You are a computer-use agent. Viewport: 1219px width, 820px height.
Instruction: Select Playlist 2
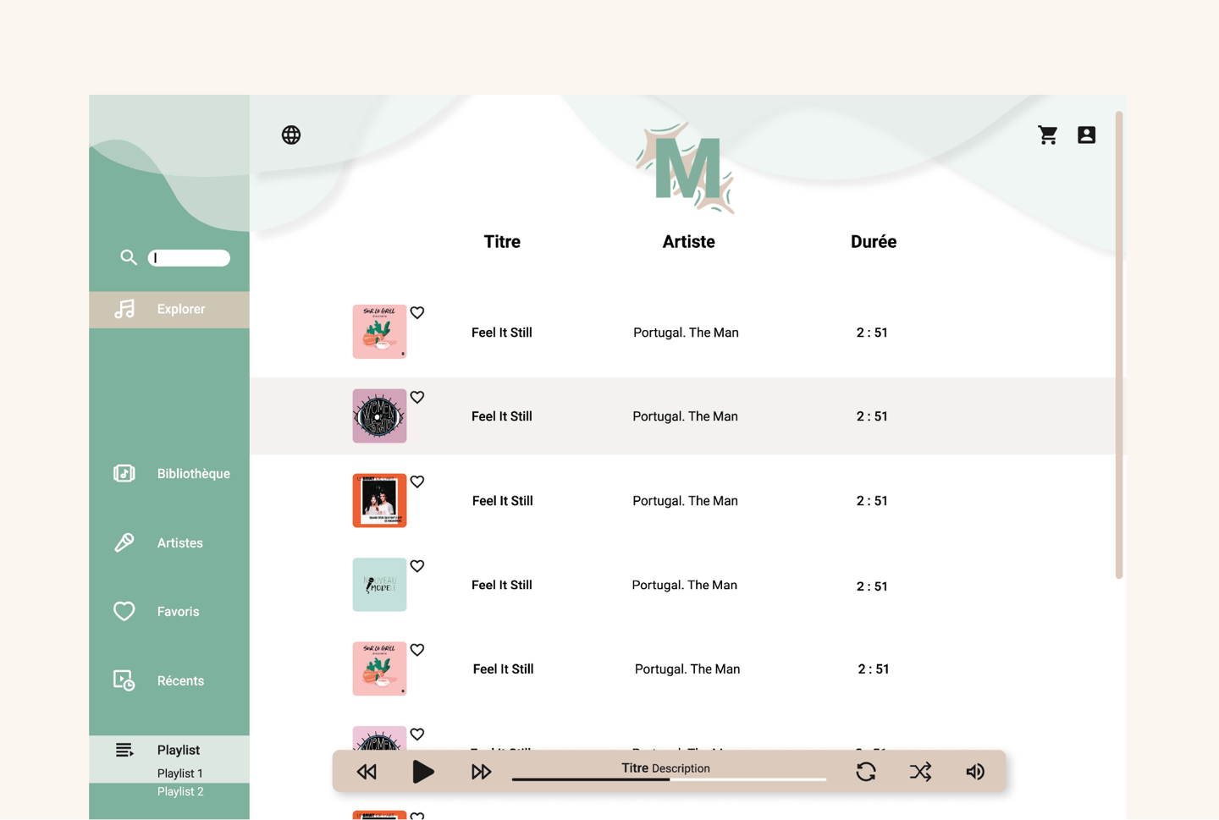pos(180,792)
